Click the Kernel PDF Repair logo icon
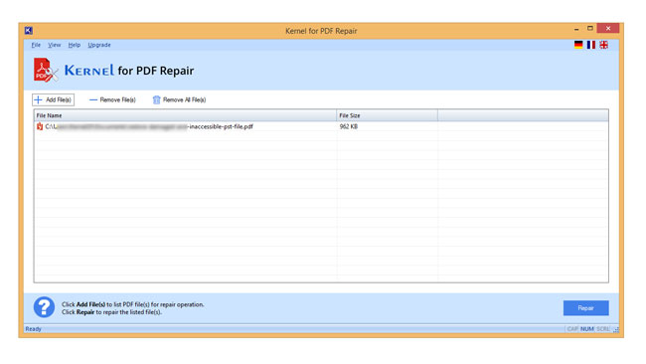646x364 pixels. click(x=46, y=70)
